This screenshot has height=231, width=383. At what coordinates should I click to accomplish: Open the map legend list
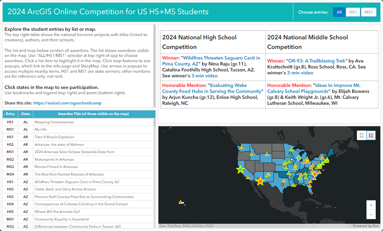(x=371, y=135)
